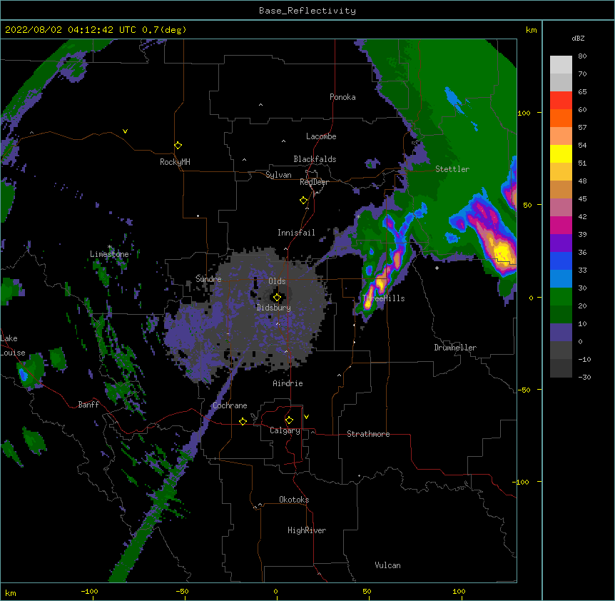
Task: Click the Lacombe town label
Action: 321,136
